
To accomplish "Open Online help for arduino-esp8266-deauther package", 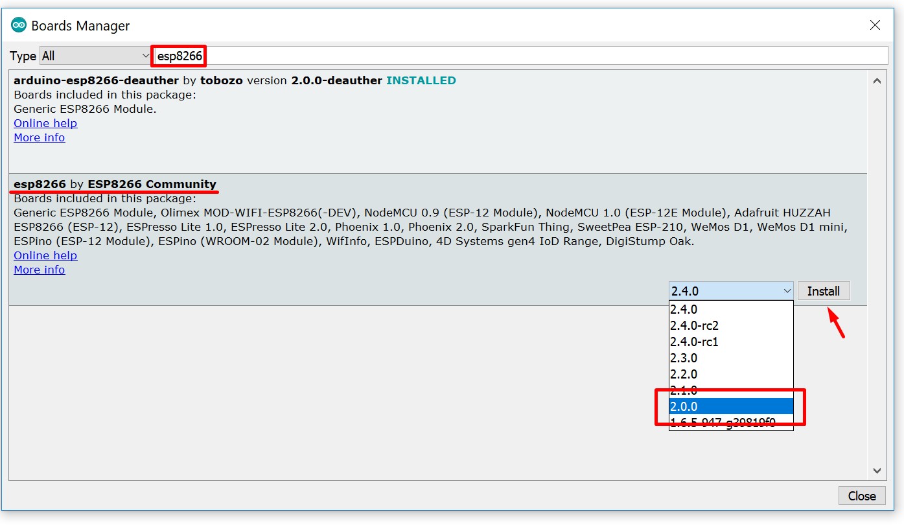I will (45, 123).
